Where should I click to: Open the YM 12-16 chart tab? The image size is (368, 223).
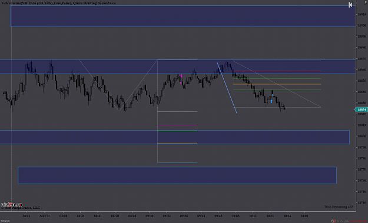pyautogui.click(x=5, y=221)
